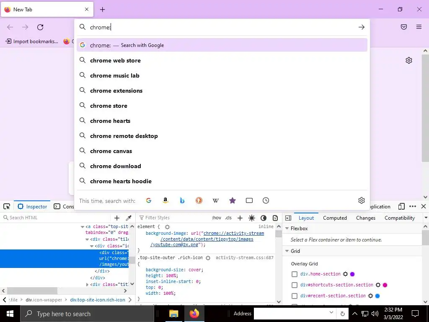
Task: Open the taskbar Address dropdown arrow
Action: (x=331, y=313)
